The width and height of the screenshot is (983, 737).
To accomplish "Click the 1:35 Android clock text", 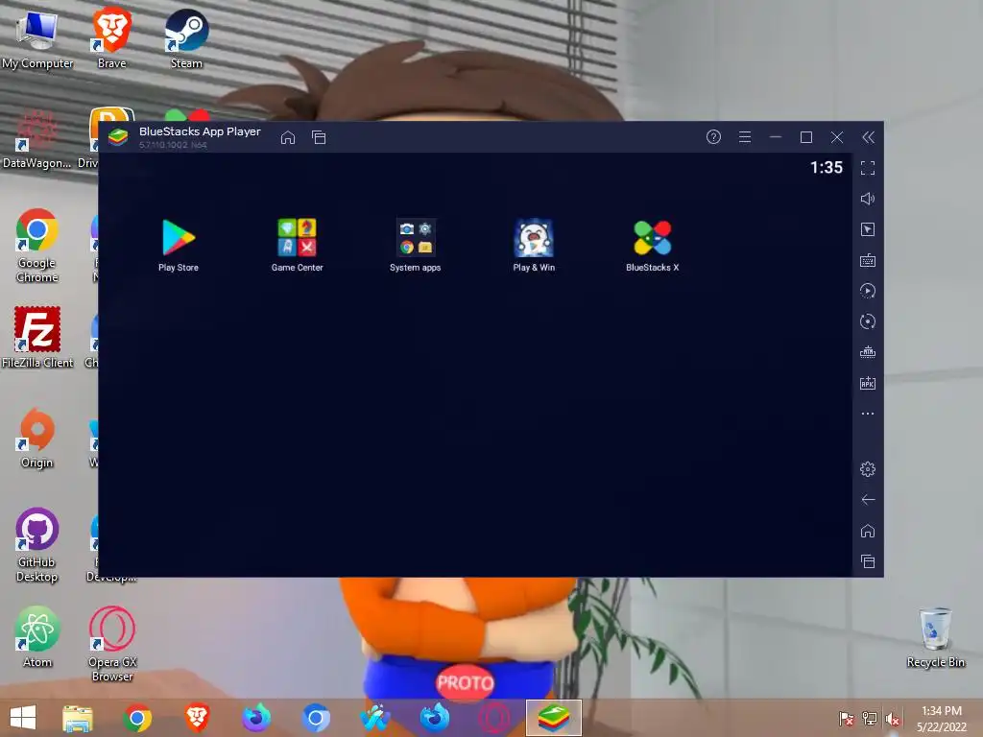I will point(827,167).
